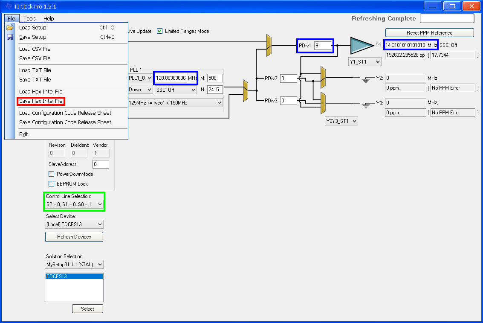Click the PLL frequency field 128.86363636

(171, 78)
